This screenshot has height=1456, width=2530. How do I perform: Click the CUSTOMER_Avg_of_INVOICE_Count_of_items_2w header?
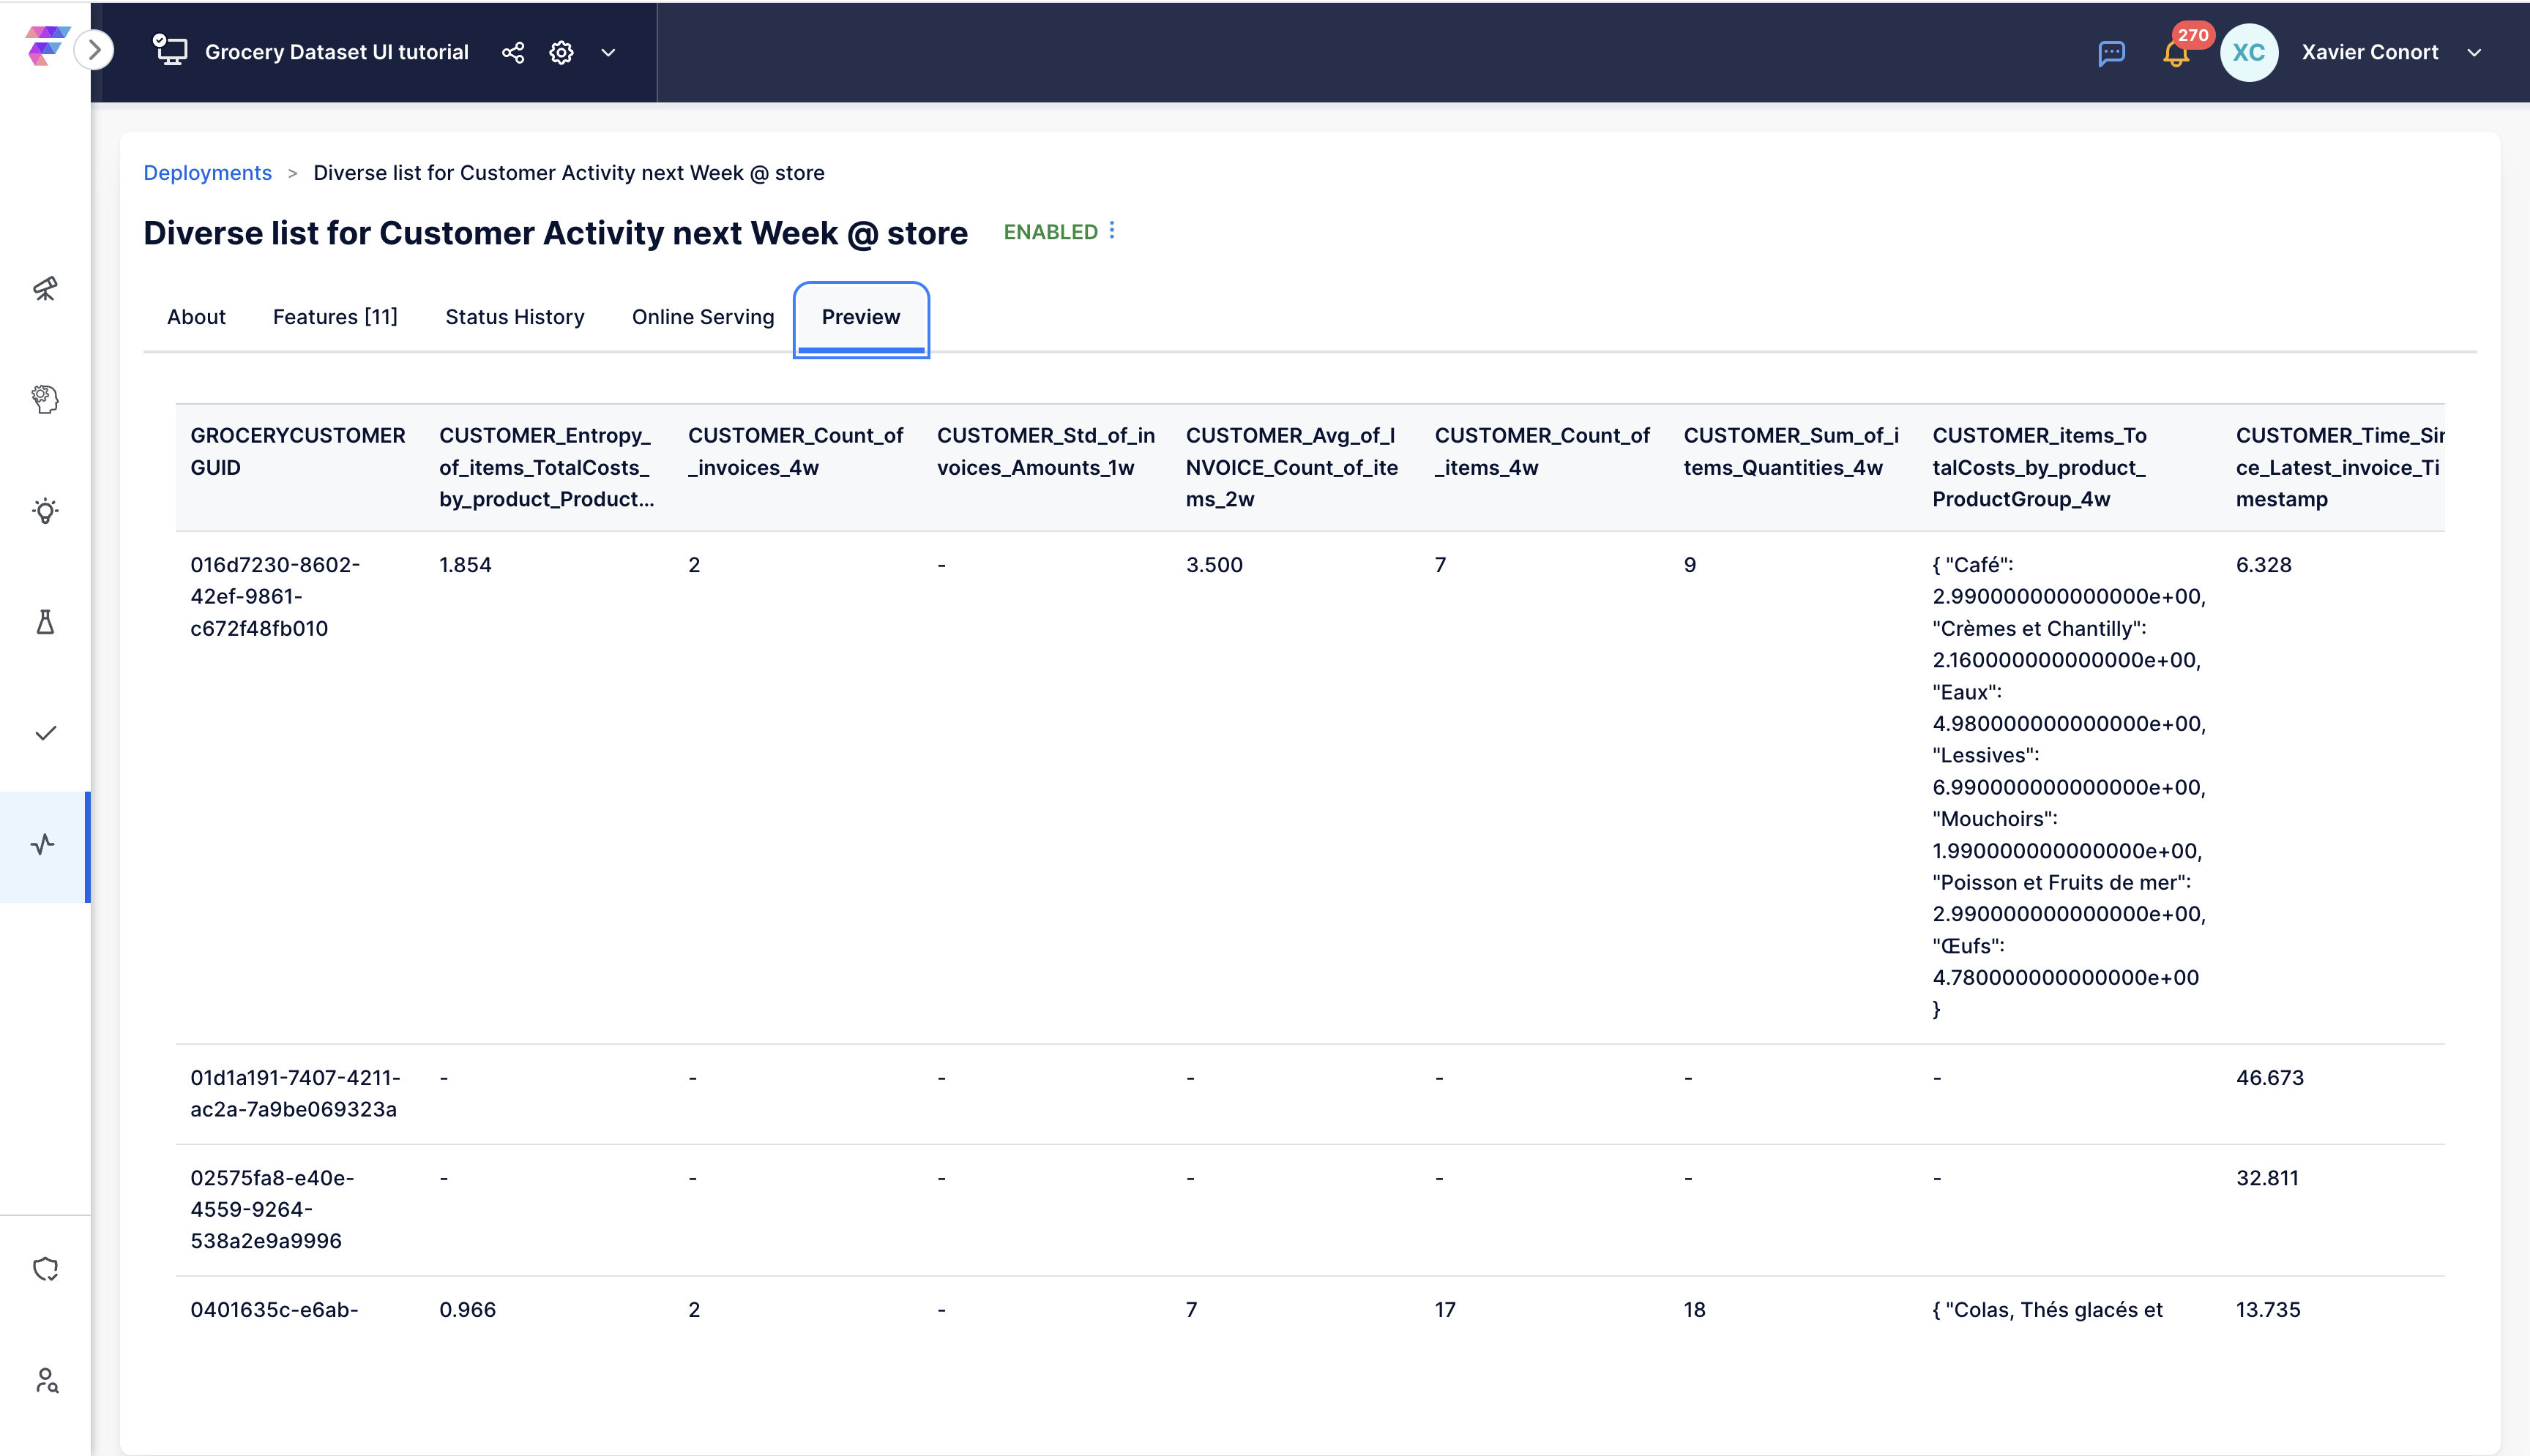click(x=1291, y=467)
